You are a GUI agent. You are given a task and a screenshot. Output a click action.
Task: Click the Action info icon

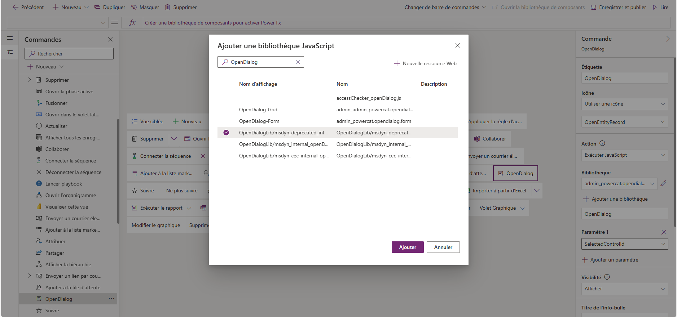pos(602,143)
